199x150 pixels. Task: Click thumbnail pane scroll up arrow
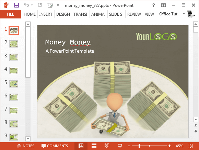(28, 24)
